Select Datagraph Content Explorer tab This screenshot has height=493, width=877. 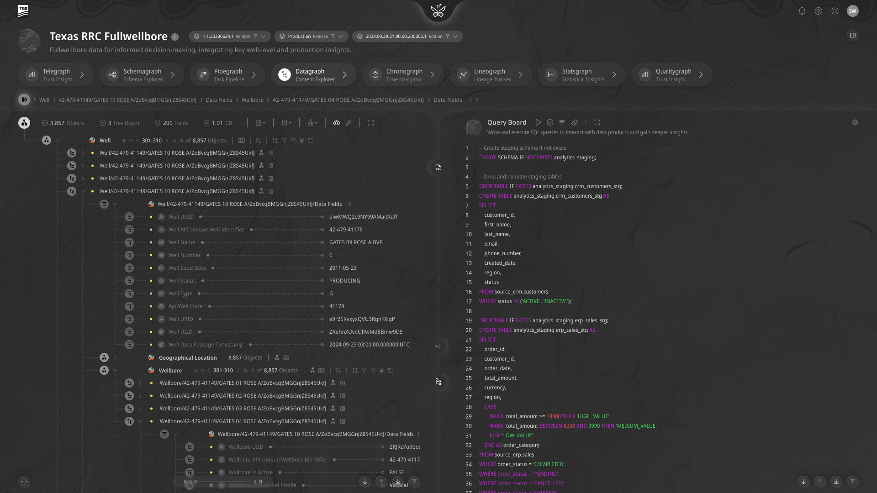(313, 75)
